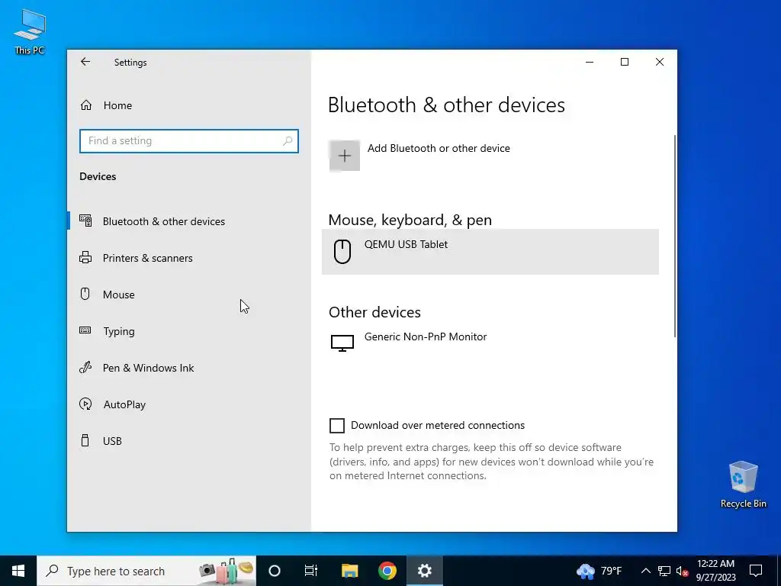Click the network icon in system tray

point(664,571)
